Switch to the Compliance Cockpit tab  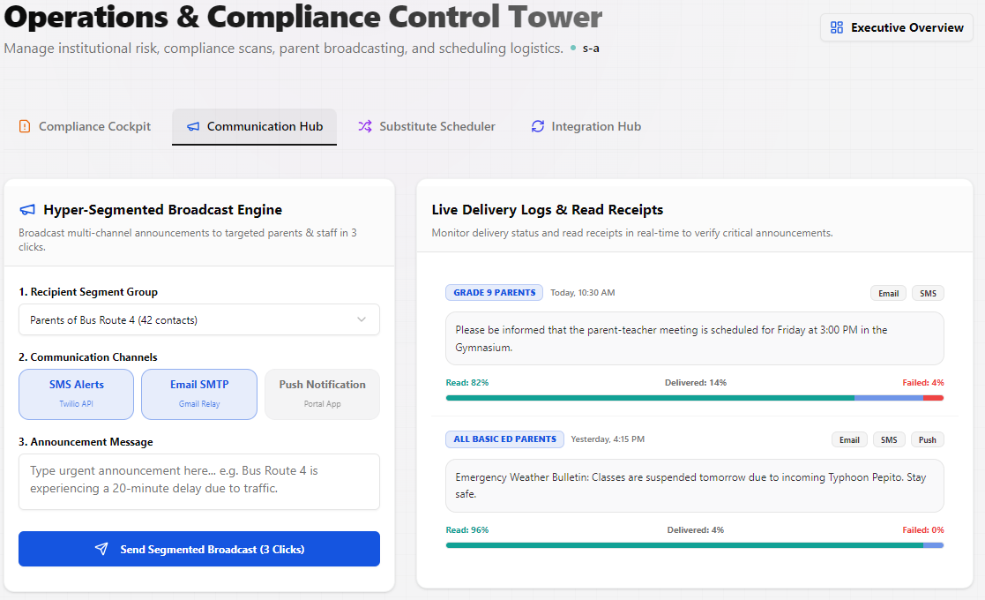click(85, 126)
